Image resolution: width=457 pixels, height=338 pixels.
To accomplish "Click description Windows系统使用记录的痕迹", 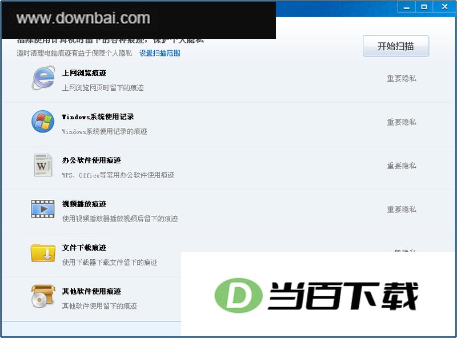I will click(105, 131).
